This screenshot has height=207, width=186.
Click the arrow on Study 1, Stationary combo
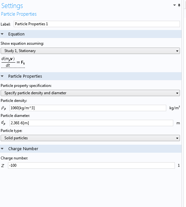pyautogui.click(x=177, y=51)
